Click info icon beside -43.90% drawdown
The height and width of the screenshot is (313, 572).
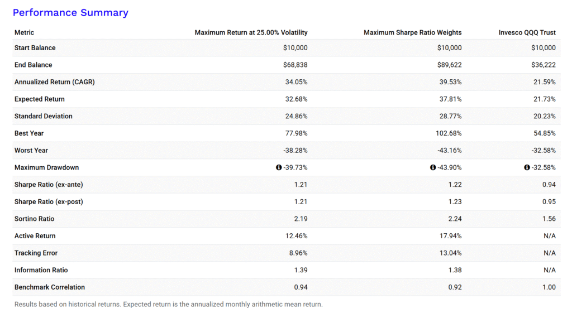[x=433, y=167]
